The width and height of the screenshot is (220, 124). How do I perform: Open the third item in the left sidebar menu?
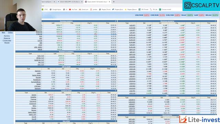[x=7, y=41]
